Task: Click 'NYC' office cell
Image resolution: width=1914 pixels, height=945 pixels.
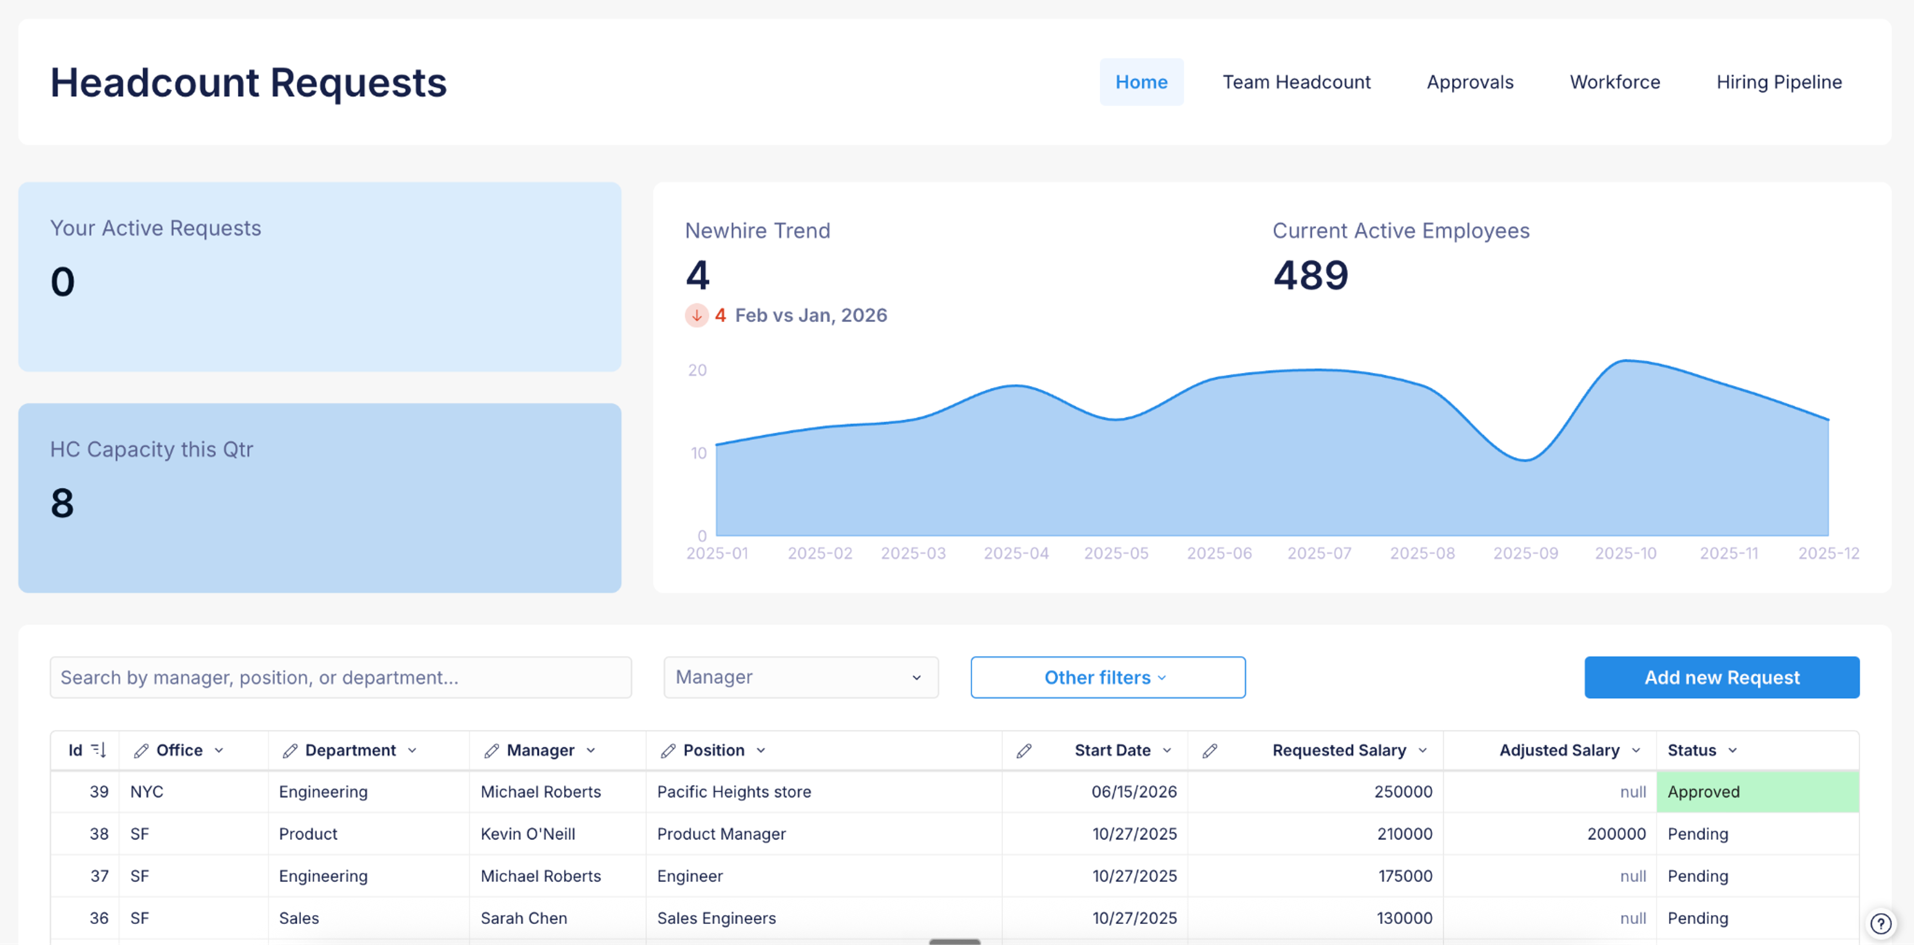Action: coord(193,791)
